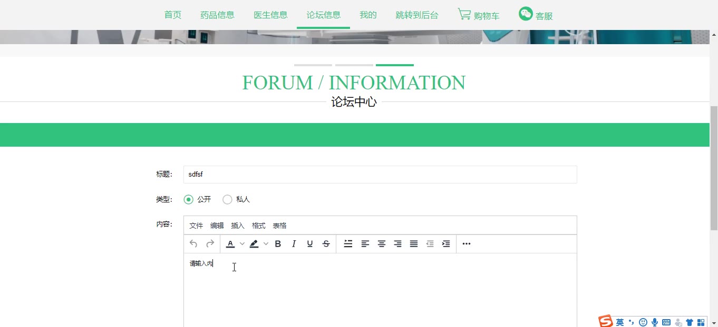Viewport: 718px width, 327px height.
Task: Increase indent using the toolbar icon
Action: [x=446, y=244]
